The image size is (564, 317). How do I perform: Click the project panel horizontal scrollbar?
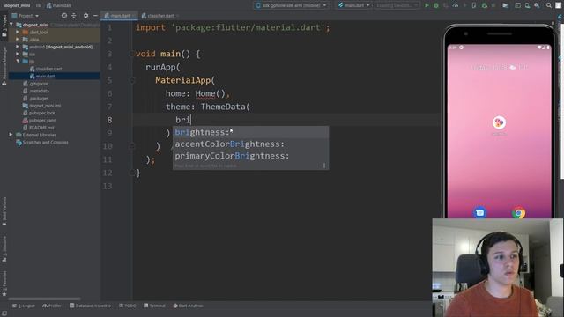coord(45,299)
